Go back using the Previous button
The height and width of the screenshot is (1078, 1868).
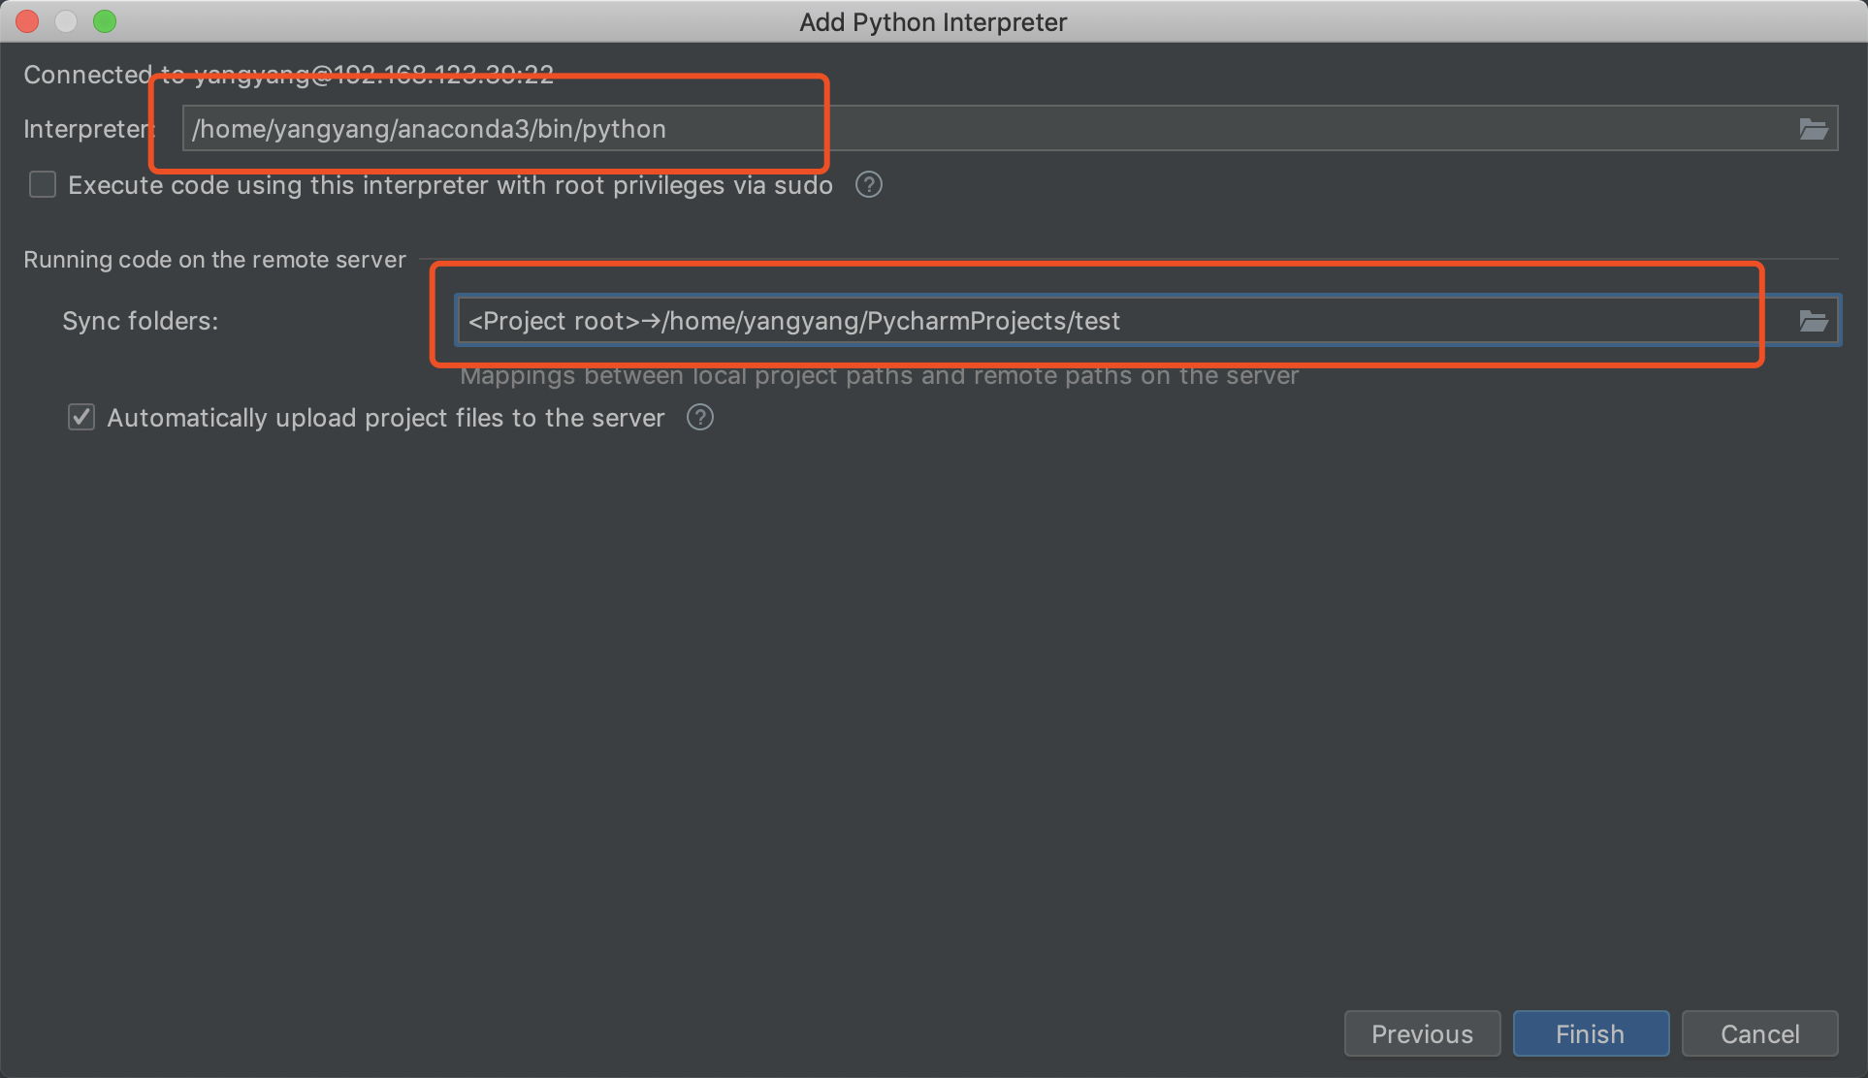tap(1422, 1033)
